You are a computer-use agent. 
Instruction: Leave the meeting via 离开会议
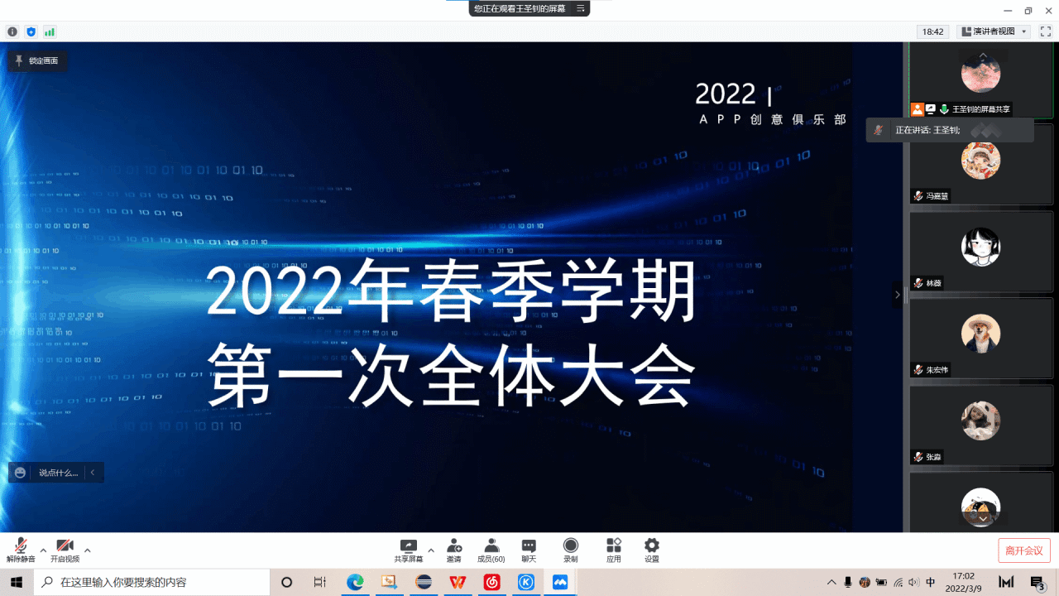1023,549
